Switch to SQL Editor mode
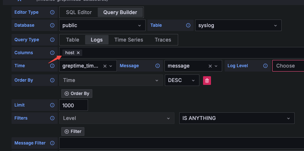Image resolution: width=304 pixels, height=151 pixels. coord(79,12)
